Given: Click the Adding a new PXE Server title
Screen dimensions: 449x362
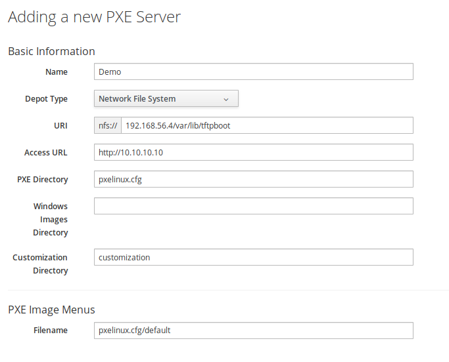Looking at the screenshot, I should tap(95, 17).
